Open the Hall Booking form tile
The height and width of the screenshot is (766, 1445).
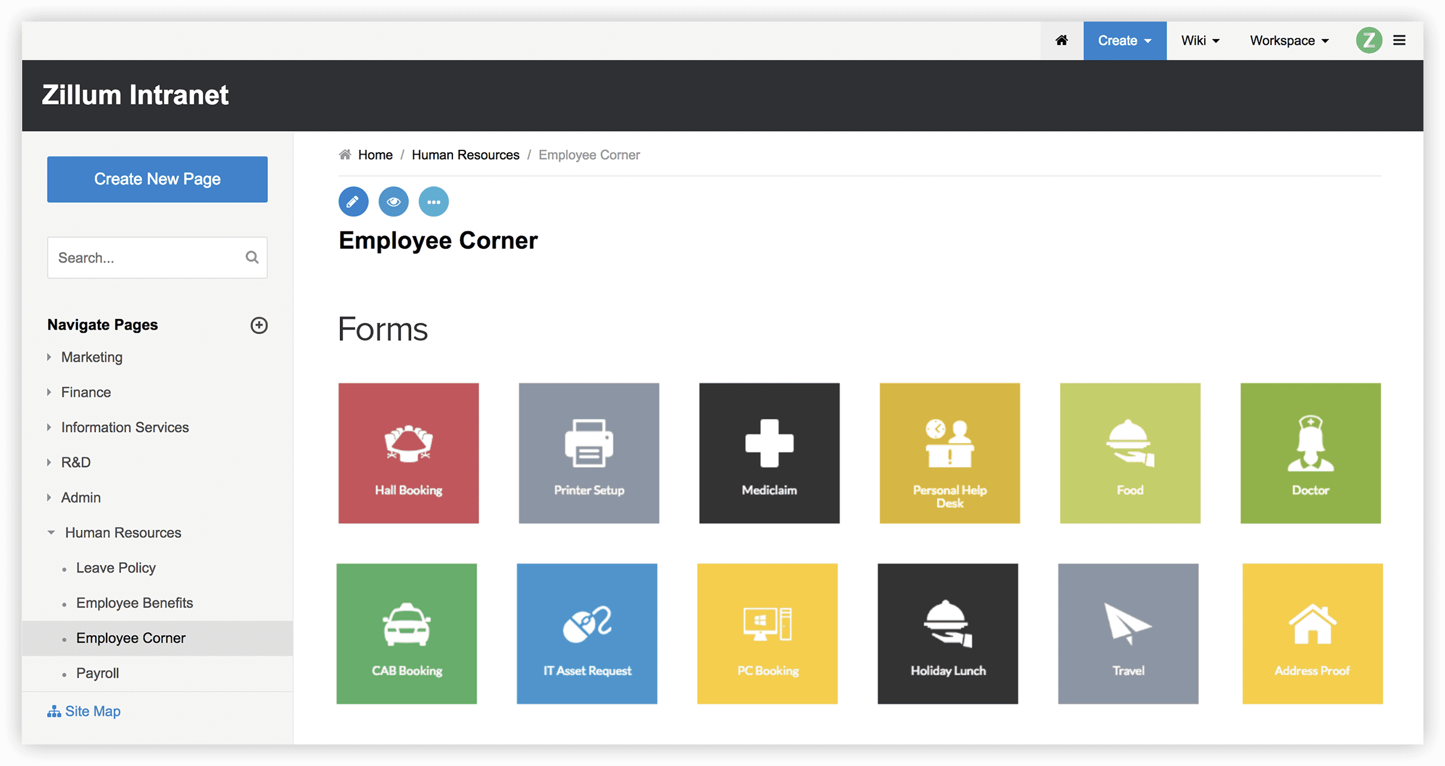pyautogui.click(x=409, y=453)
